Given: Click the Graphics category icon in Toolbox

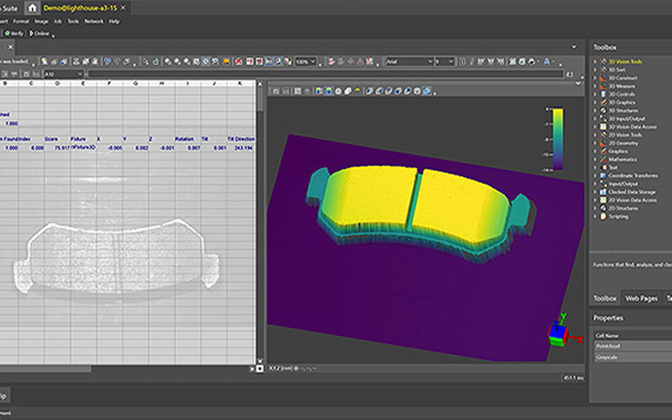Looking at the screenshot, I should tap(603, 151).
